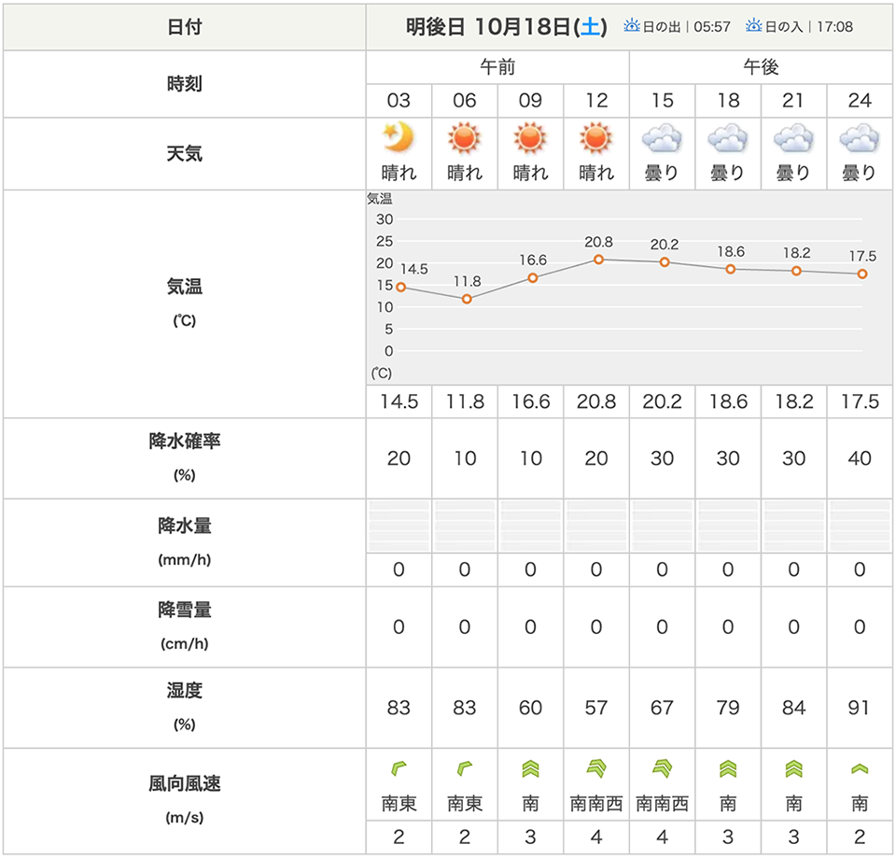Click the sunset icon beside 日の入

point(754,26)
